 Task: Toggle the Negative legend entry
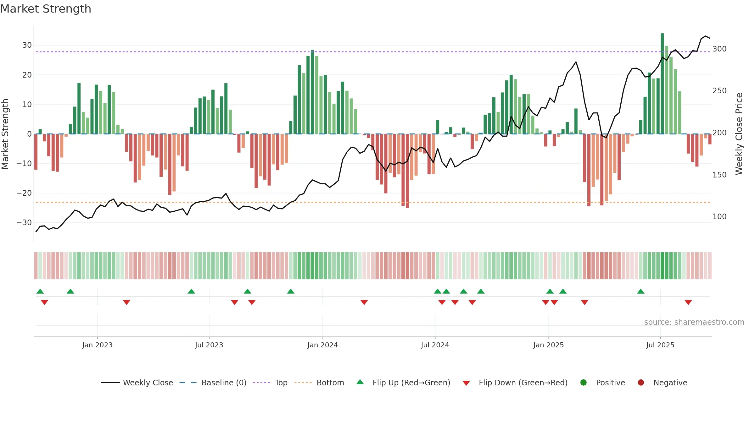pyautogui.click(x=662, y=383)
